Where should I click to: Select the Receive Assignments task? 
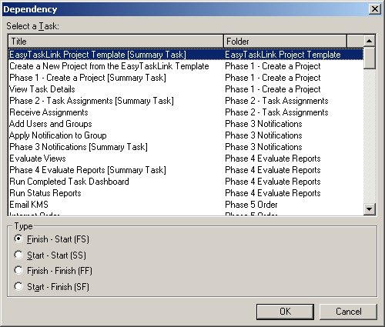pos(186,112)
